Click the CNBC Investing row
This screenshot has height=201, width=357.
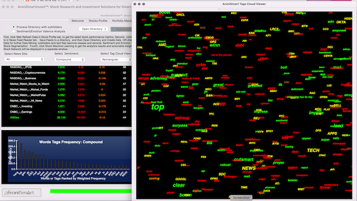(66, 106)
